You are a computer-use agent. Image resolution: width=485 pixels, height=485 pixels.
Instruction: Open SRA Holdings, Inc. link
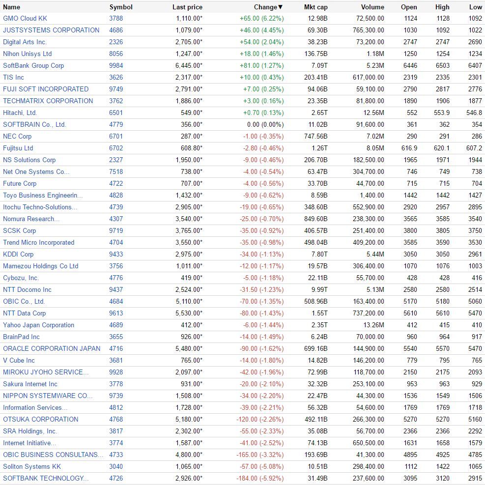pyautogui.click(x=30, y=431)
